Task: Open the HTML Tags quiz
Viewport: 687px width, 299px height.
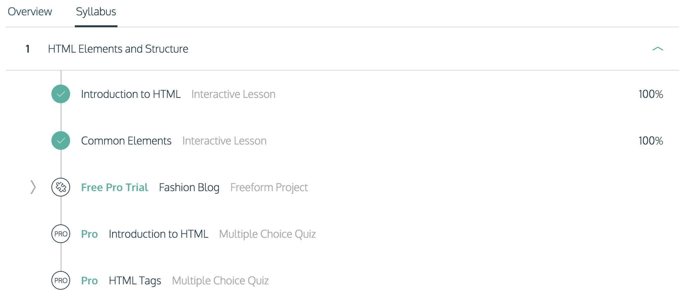Action: point(135,281)
